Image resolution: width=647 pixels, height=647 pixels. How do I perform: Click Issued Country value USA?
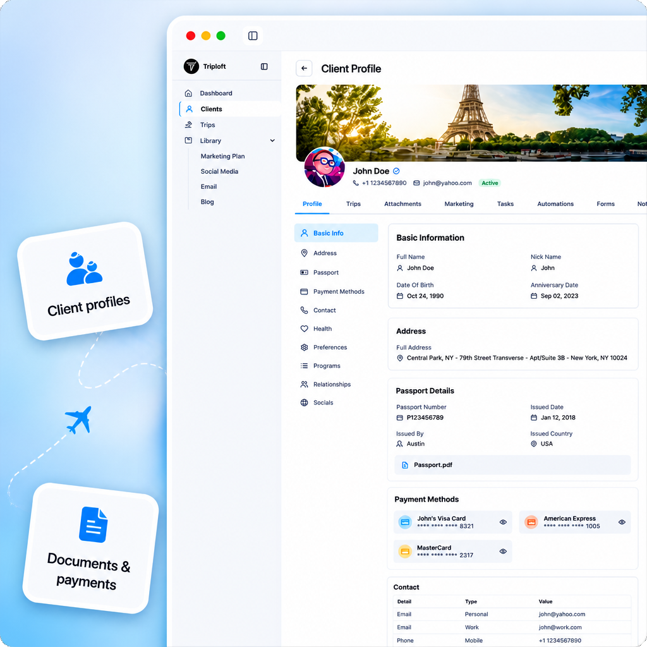click(x=547, y=444)
